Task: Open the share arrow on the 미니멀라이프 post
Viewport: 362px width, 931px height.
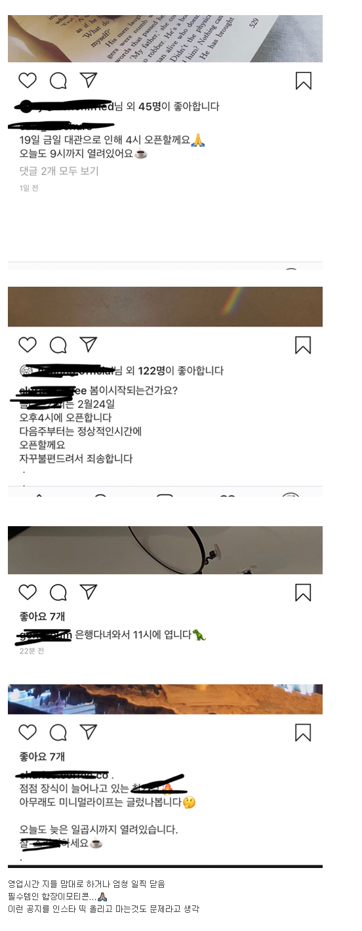Action: click(x=89, y=731)
